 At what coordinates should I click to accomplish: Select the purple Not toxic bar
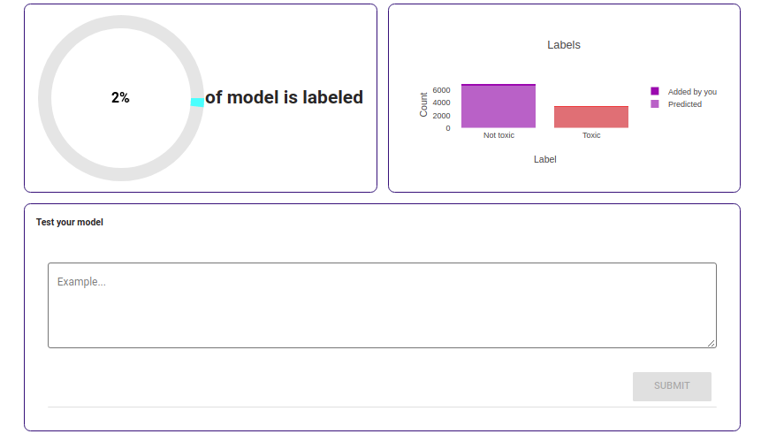click(x=498, y=108)
